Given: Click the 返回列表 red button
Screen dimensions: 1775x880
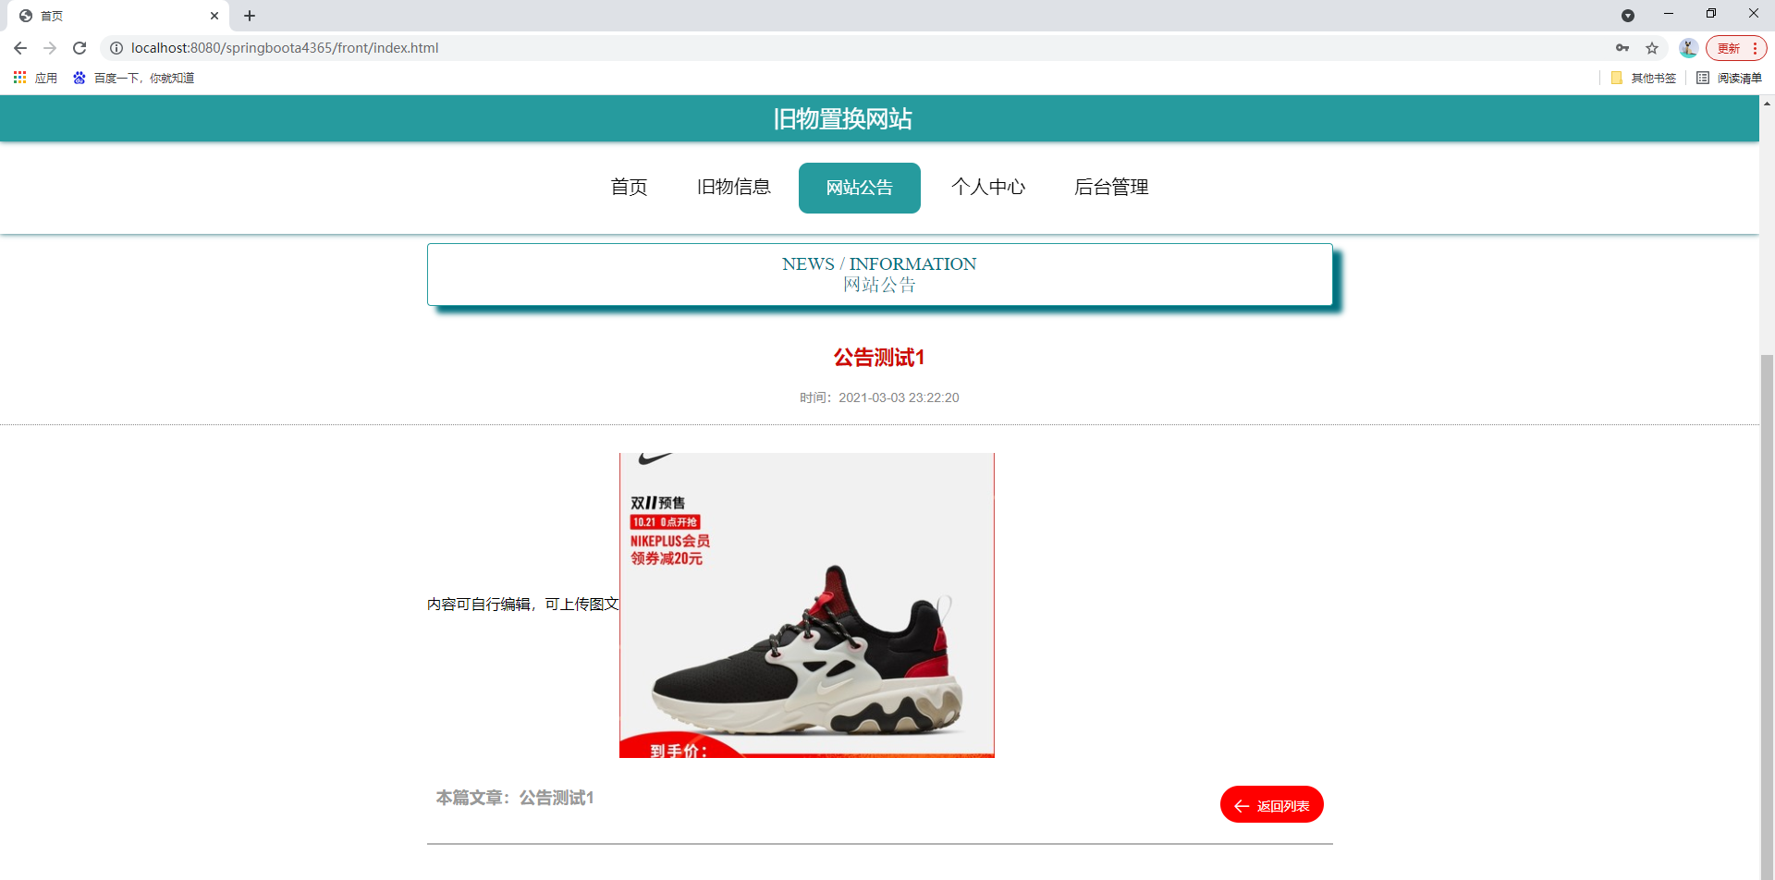Looking at the screenshot, I should 1272,804.
